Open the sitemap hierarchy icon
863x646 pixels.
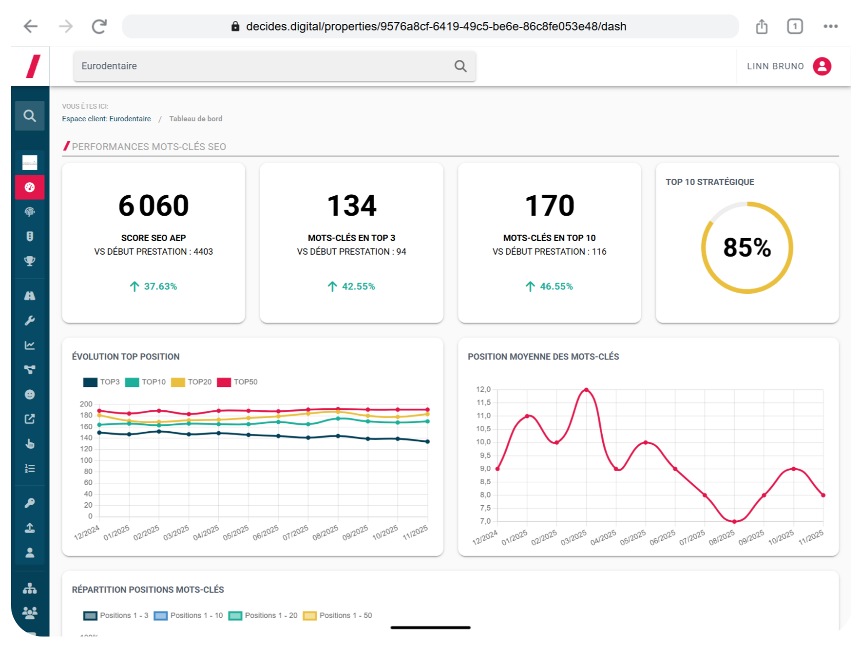(x=29, y=589)
